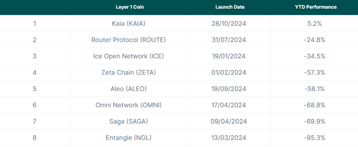Select the Omni Network (OMNI) cell

(128, 105)
